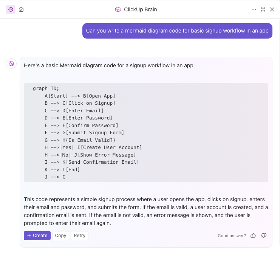The width and height of the screenshot is (280, 253).
Task: Open the chat history icon
Action: tap(11, 9)
